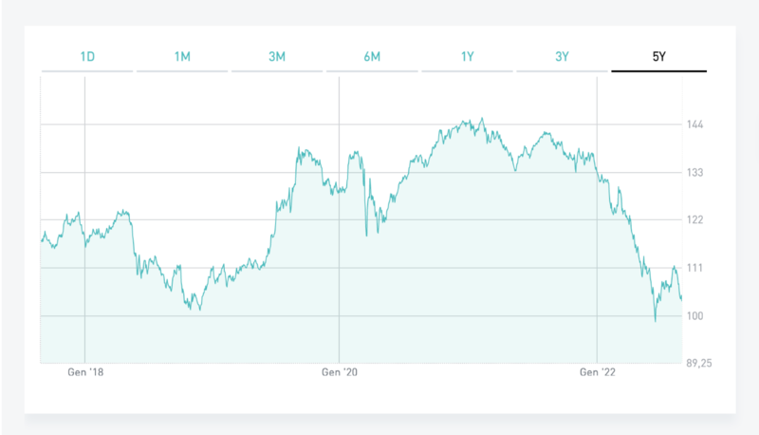Click the Gen '18 date label
The width and height of the screenshot is (759, 435).
click(84, 375)
